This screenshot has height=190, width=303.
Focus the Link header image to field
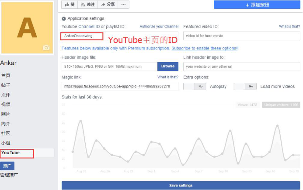click(x=241, y=67)
